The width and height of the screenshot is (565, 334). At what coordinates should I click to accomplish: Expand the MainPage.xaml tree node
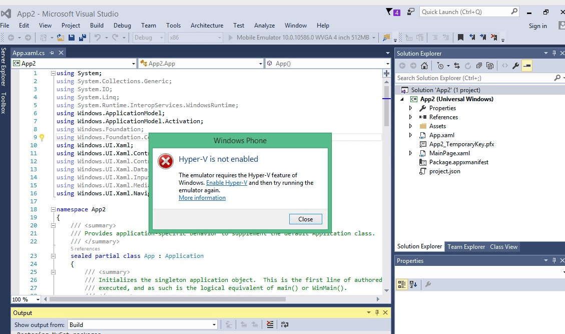coord(411,153)
